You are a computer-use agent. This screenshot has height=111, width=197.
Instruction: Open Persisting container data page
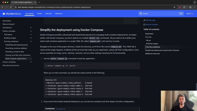[x=14, y=52]
